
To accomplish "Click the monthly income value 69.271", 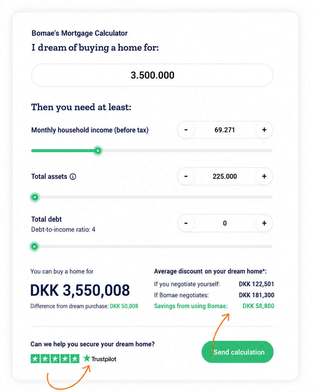I will pos(225,130).
